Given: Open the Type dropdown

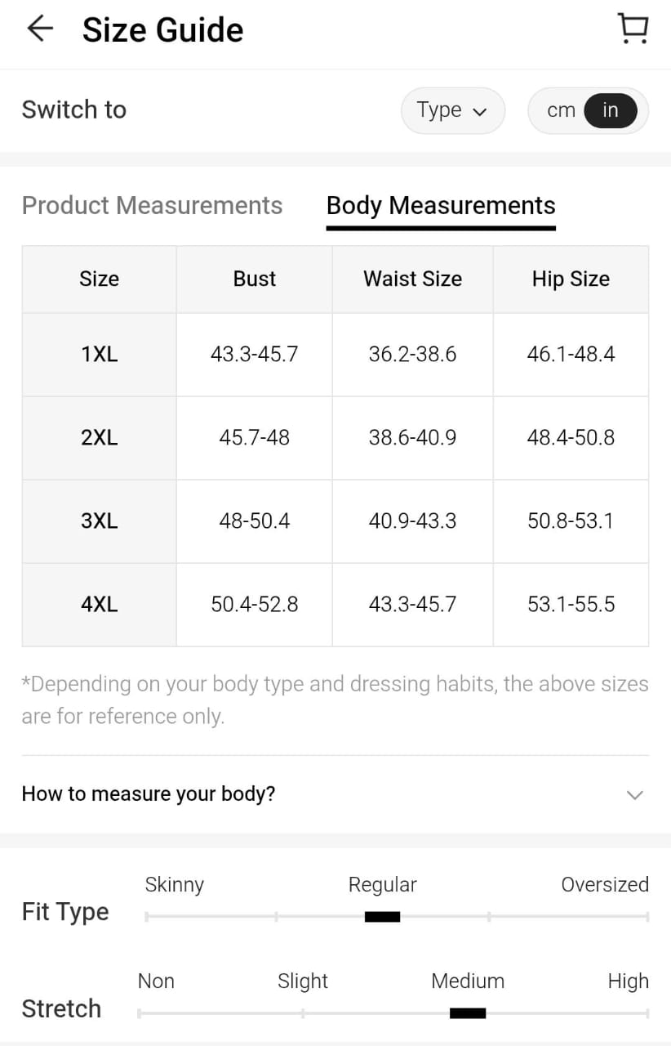Looking at the screenshot, I should (x=452, y=110).
